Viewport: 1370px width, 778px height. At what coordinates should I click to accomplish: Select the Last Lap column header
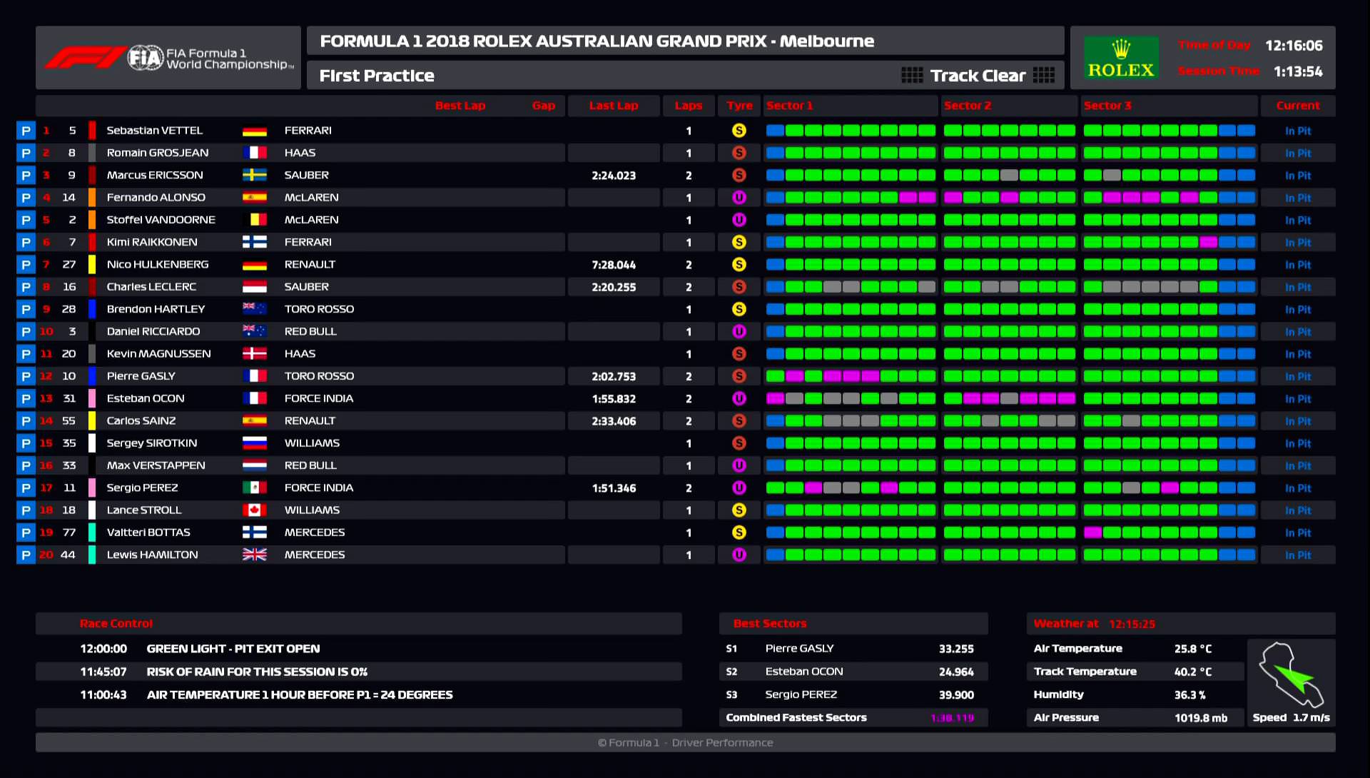click(x=614, y=106)
